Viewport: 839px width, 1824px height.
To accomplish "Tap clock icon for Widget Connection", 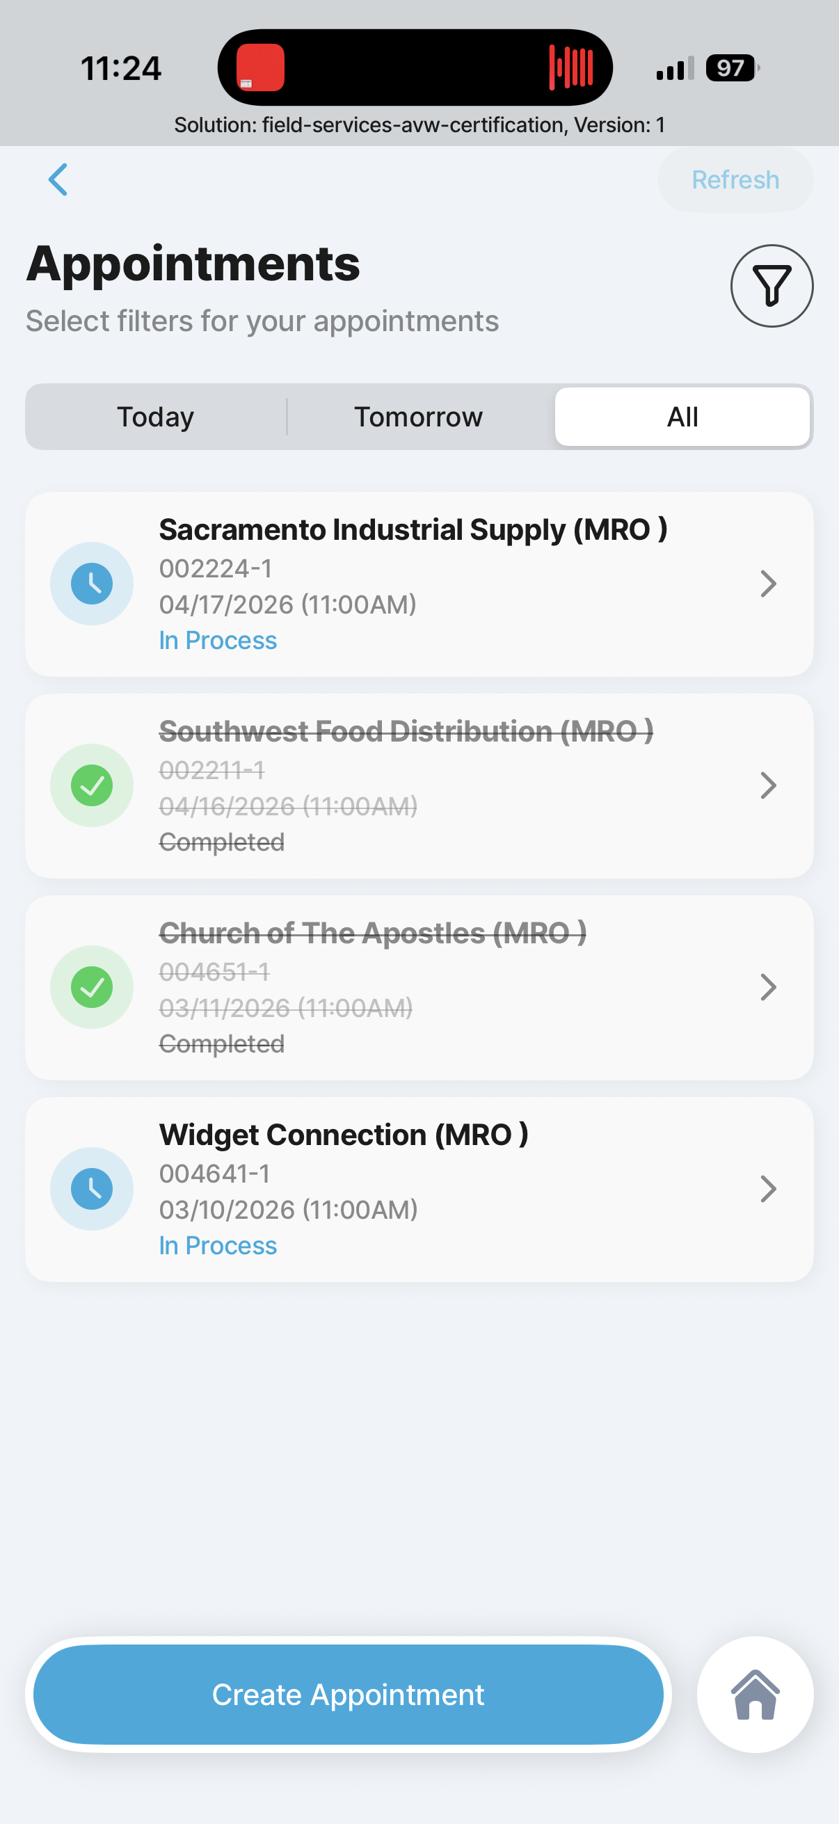I will [92, 1189].
